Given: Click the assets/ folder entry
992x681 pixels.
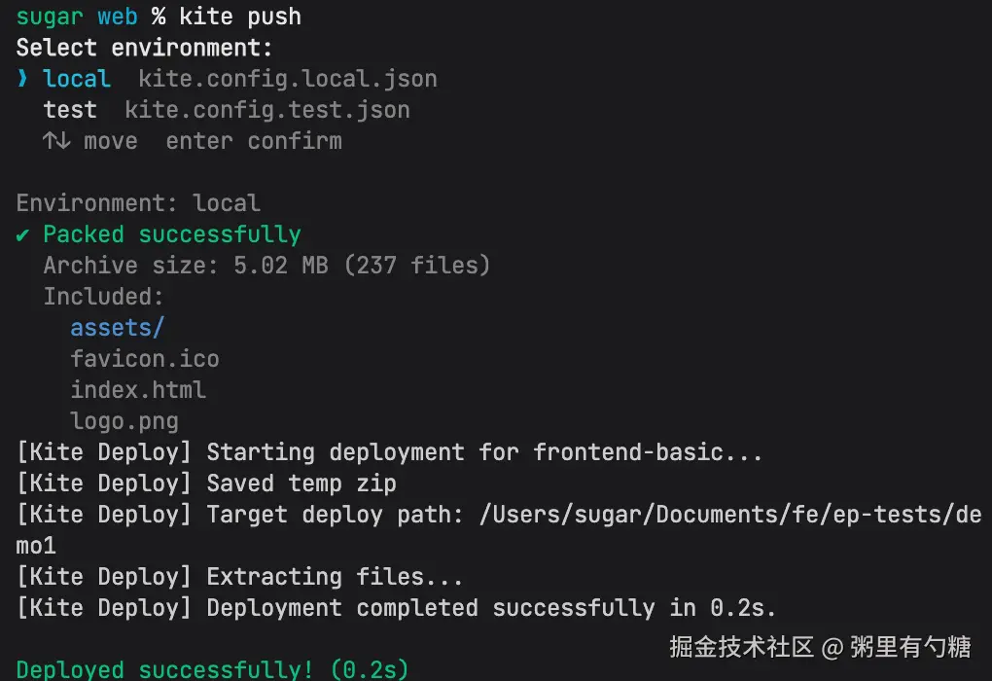Looking at the screenshot, I should click(117, 328).
